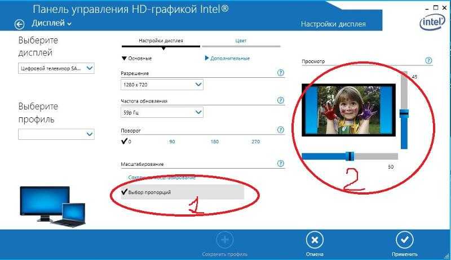Select rotation 0 degrees

point(126,142)
